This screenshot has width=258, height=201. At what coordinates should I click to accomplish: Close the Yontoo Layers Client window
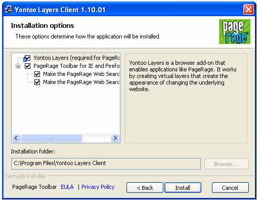click(x=248, y=9)
